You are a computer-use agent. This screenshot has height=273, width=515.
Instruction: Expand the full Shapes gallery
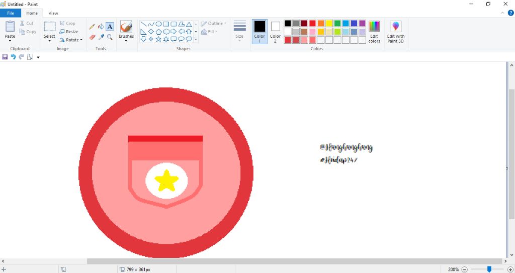[x=196, y=39]
